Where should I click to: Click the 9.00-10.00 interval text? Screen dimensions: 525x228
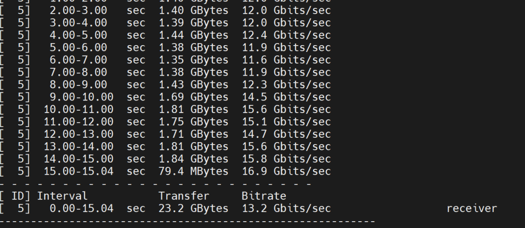(82, 97)
